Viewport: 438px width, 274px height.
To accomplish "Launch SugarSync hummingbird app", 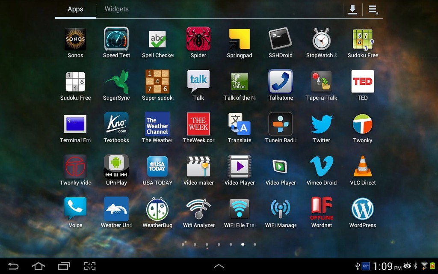I will [x=116, y=86].
